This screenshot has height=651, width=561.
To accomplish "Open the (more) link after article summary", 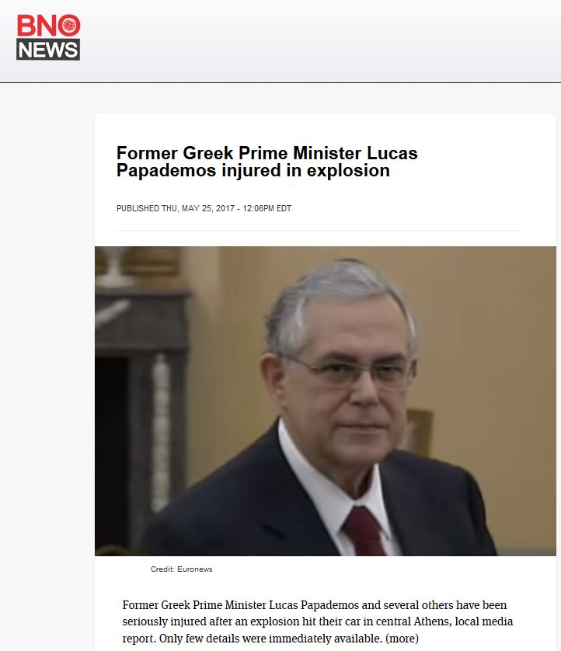I will [402, 638].
